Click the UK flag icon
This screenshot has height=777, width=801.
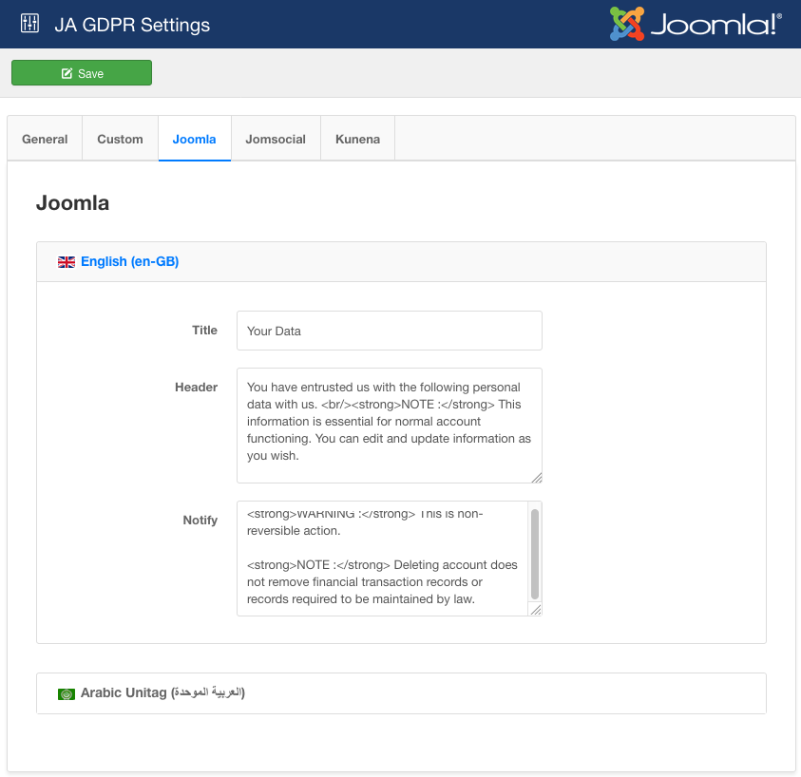(67, 262)
